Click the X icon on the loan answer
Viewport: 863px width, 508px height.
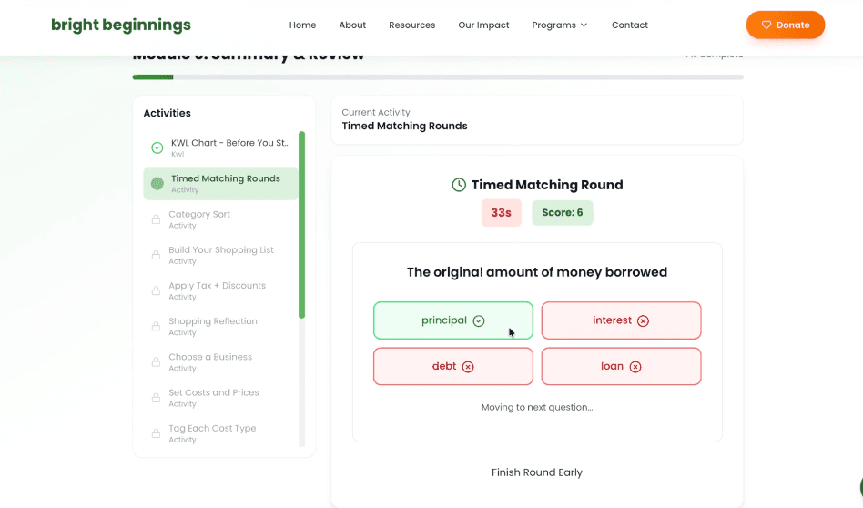tap(635, 367)
